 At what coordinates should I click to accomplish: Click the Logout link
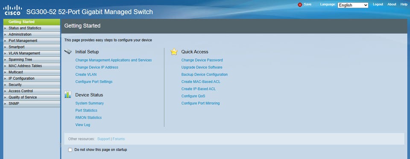(x=378, y=4)
